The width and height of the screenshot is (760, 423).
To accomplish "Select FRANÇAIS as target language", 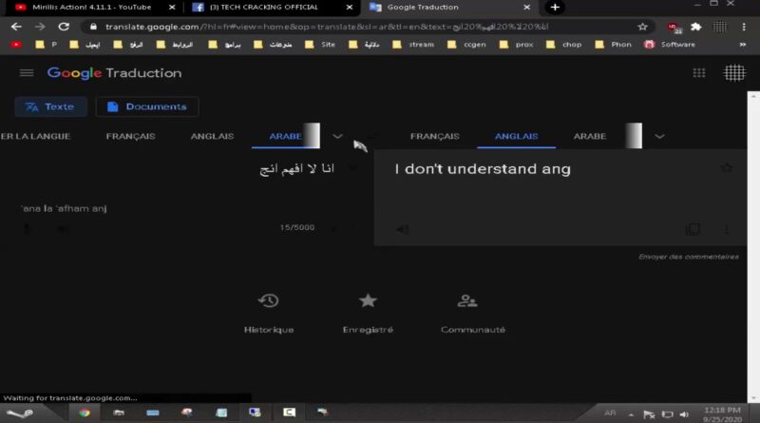I will [434, 136].
